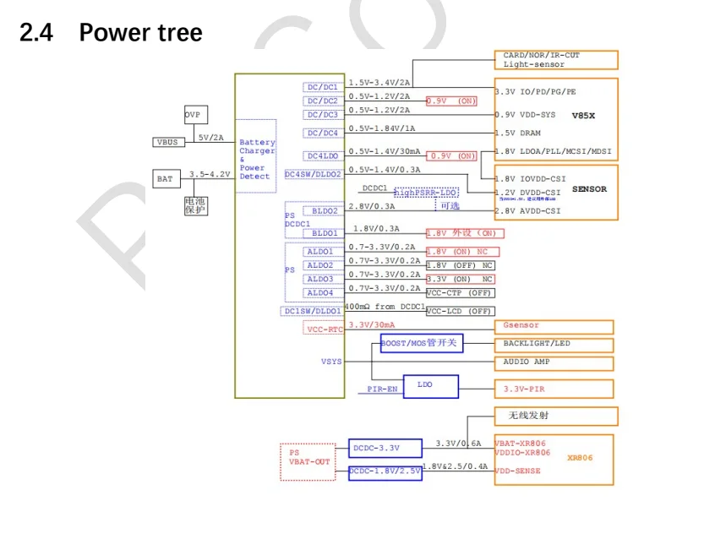The image size is (726, 539).
Task: Click the DCDC-1.8V/2.5V block
Action: (x=385, y=473)
